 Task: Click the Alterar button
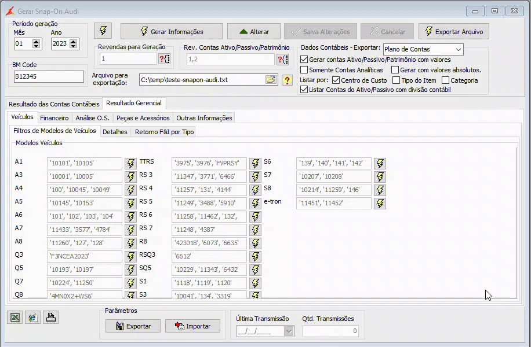254,31
